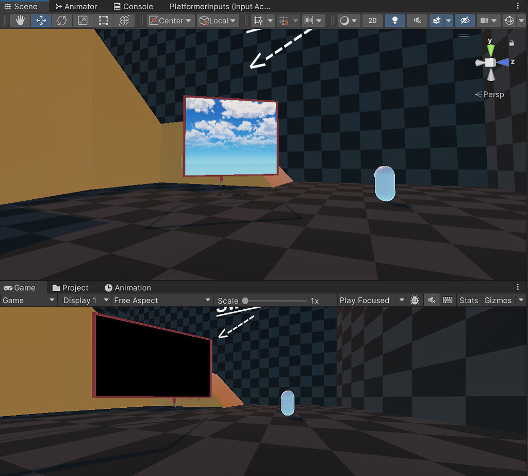Open scene view stats with Stats button
The height and width of the screenshot is (476, 528).
tap(469, 300)
